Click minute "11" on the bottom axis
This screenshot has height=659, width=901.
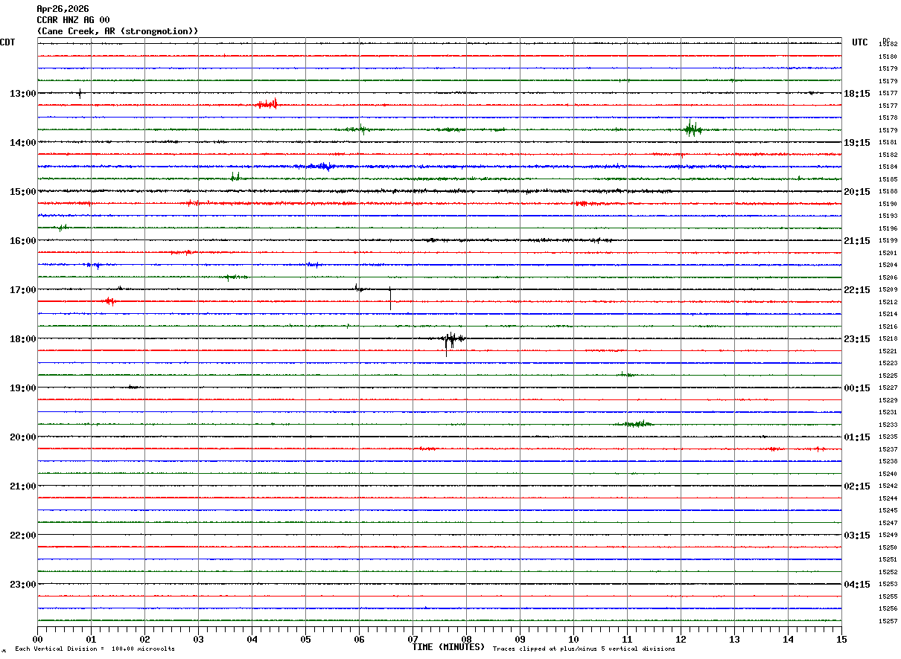click(627, 640)
